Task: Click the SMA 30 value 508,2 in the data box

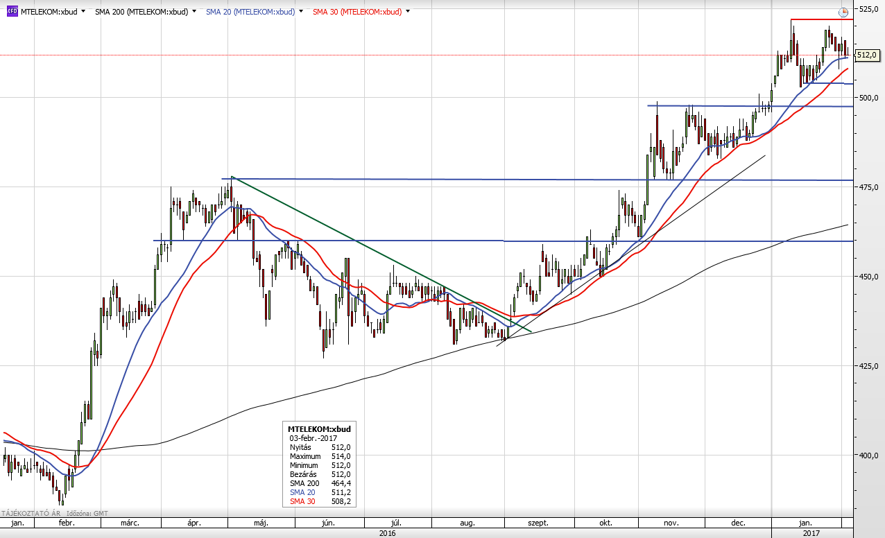Action: click(x=341, y=502)
